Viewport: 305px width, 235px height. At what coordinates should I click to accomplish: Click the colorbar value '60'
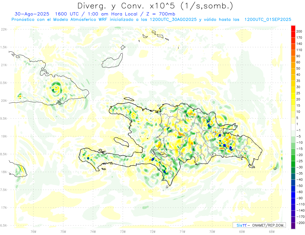(299, 62)
